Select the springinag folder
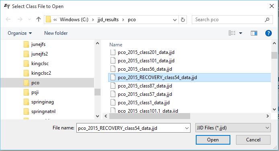 click(x=42, y=102)
